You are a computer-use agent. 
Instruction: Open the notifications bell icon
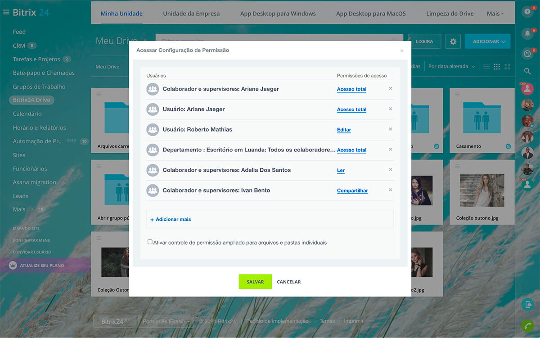(x=527, y=33)
